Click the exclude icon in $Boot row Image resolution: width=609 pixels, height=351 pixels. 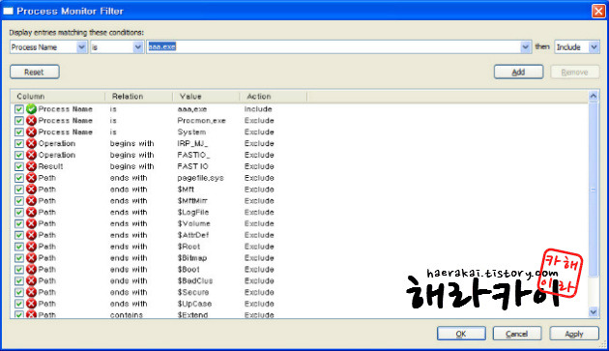pyautogui.click(x=32, y=270)
